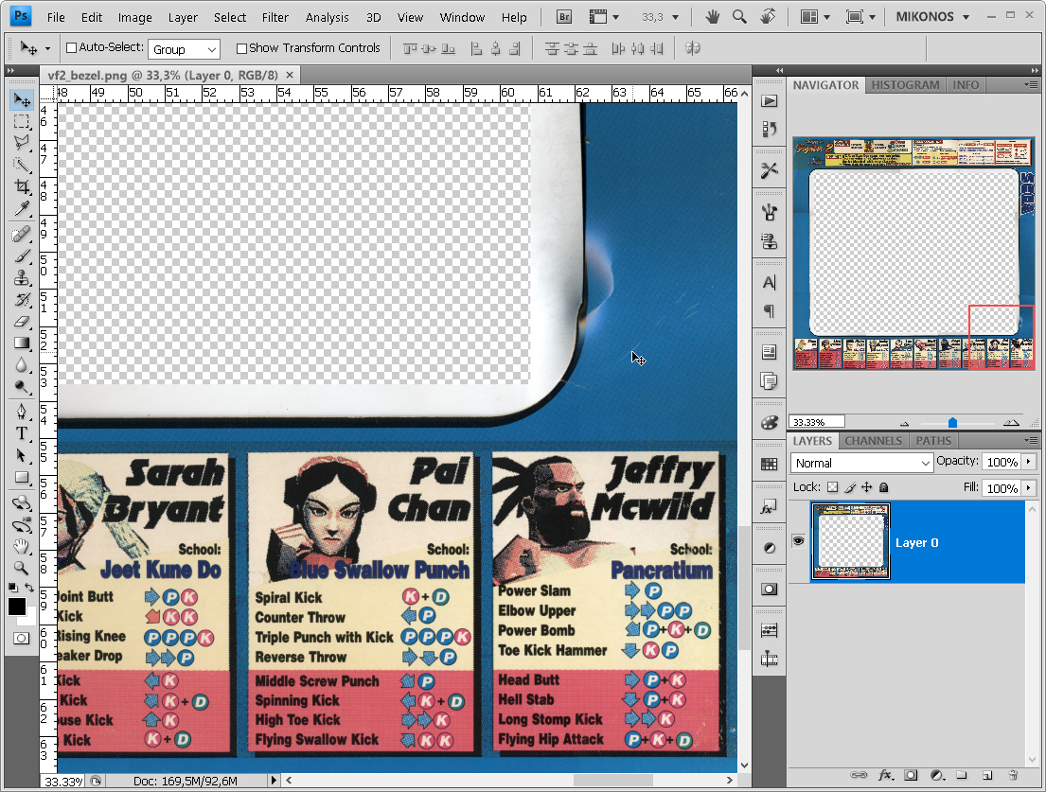This screenshot has width=1046, height=792.
Task: Select the Crop tool
Action: point(22,187)
